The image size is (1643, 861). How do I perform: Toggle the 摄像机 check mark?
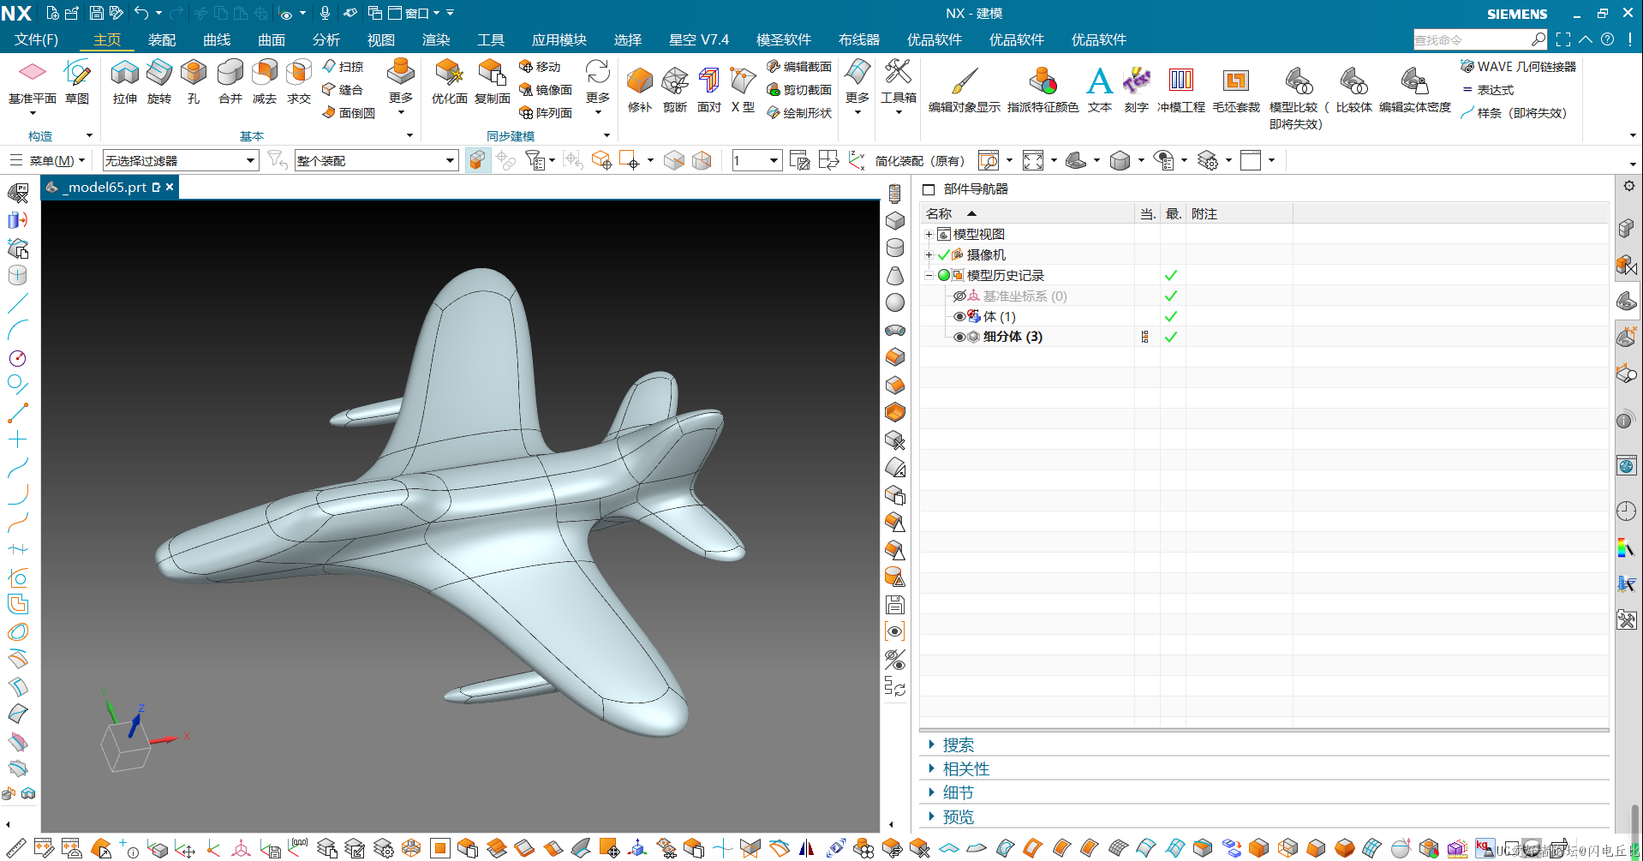[944, 254]
